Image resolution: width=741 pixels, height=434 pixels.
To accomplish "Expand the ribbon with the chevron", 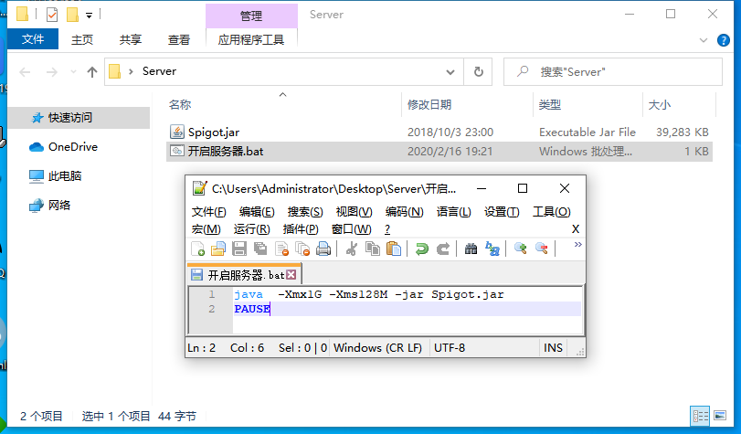I will coord(704,40).
